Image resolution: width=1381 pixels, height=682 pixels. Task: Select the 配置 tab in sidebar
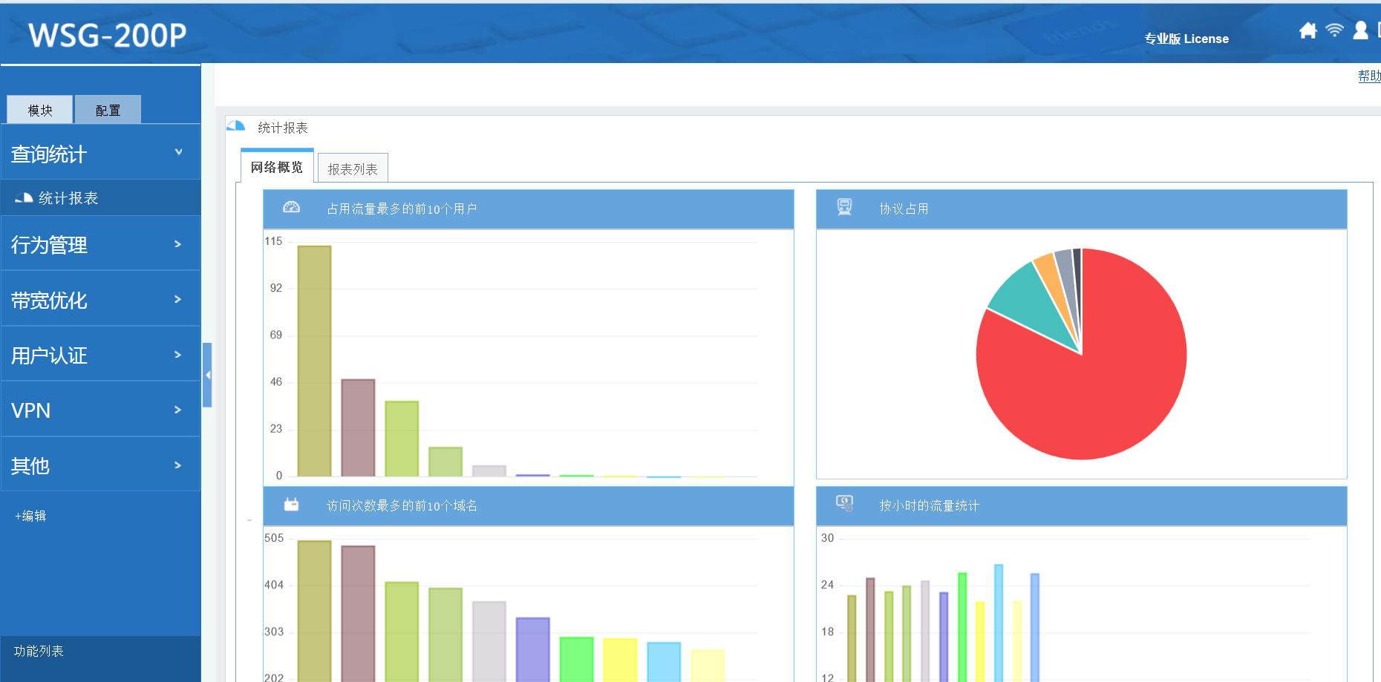pyautogui.click(x=108, y=111)
